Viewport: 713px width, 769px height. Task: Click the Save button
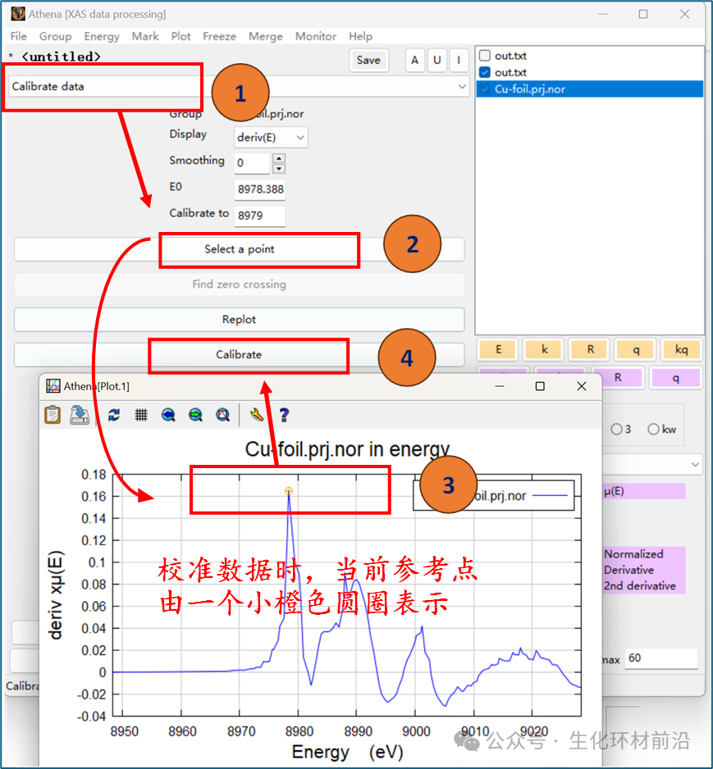368,61
